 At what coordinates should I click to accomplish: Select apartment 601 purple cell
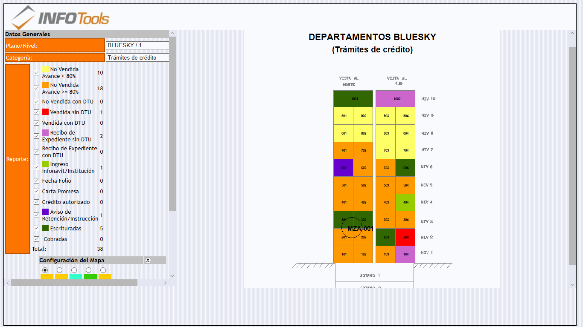(343, 168)
